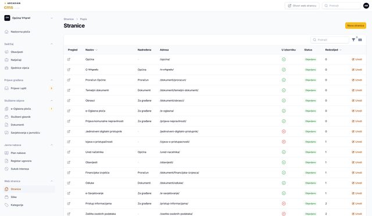
Task: Open Savjetovanja s javnošću in sidebar
Action: 28,133
